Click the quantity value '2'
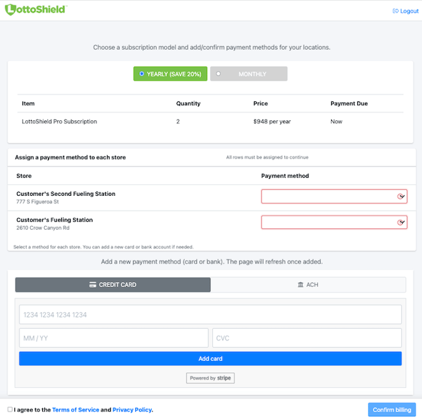Image resolution: width=422 pixels, height=420 pixels. (x=178, y=122)
